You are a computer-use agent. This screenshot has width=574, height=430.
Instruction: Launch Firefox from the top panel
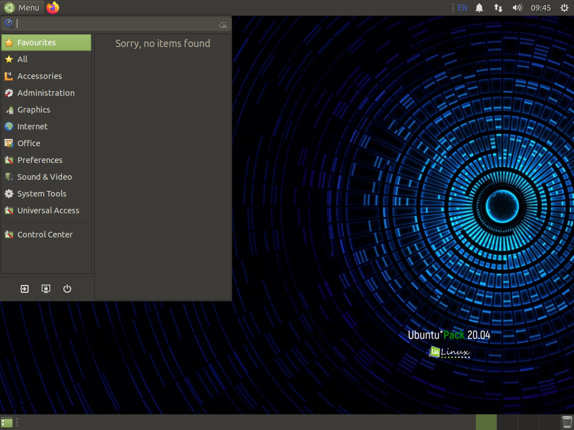pyautogui.click(x=53, y=8)
